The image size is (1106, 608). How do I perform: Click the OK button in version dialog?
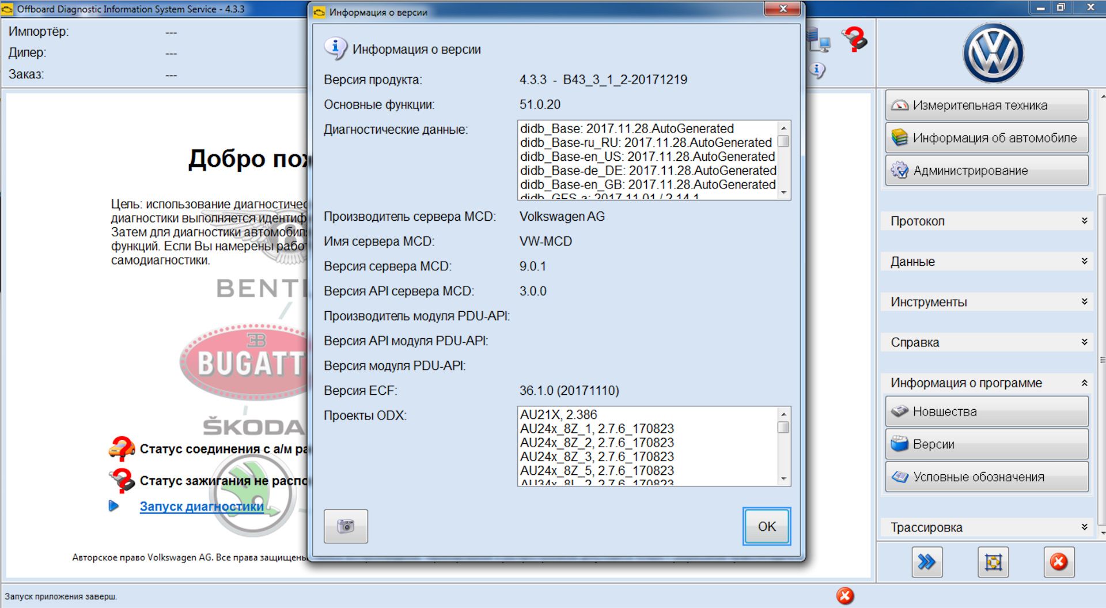tap(766, 526)
